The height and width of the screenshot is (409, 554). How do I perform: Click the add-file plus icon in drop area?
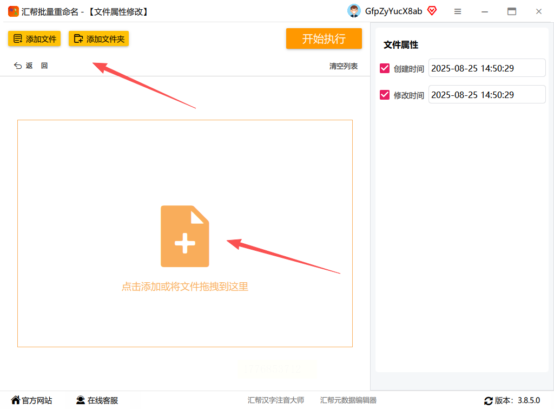click(185, 236)
